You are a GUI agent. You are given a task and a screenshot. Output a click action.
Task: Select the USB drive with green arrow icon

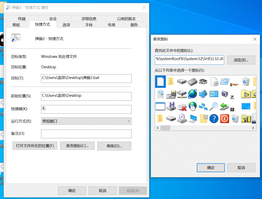(x=224, y=107)
